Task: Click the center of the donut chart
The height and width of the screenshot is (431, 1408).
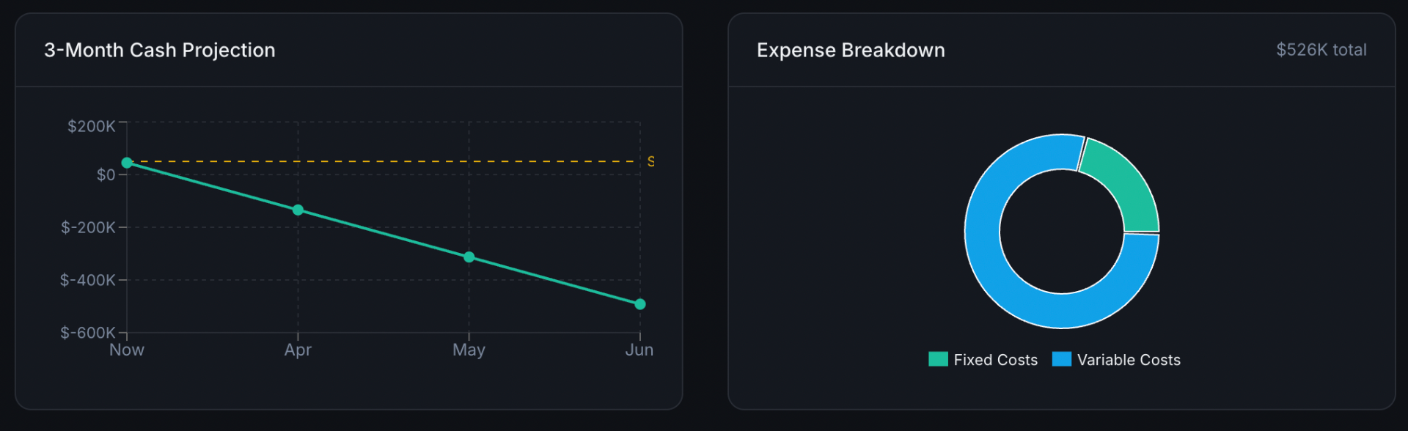Action: (1062, 232)
